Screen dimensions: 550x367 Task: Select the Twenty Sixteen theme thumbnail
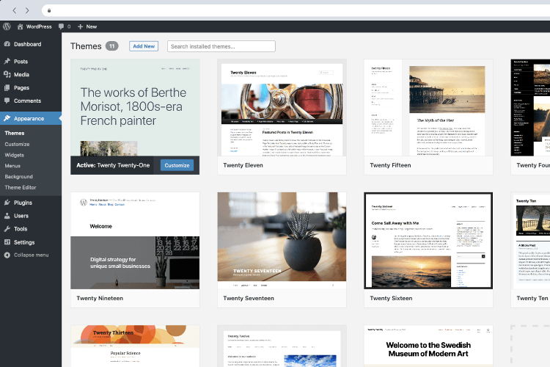pos(428,241)
